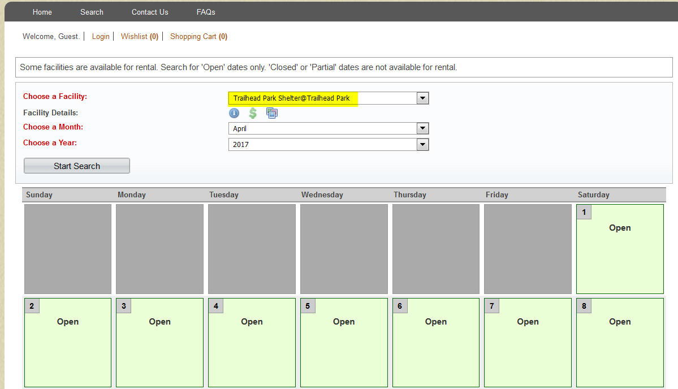The image size is (678, 389).
Task: Click the Saturday column header
Action: click(593, 194)
